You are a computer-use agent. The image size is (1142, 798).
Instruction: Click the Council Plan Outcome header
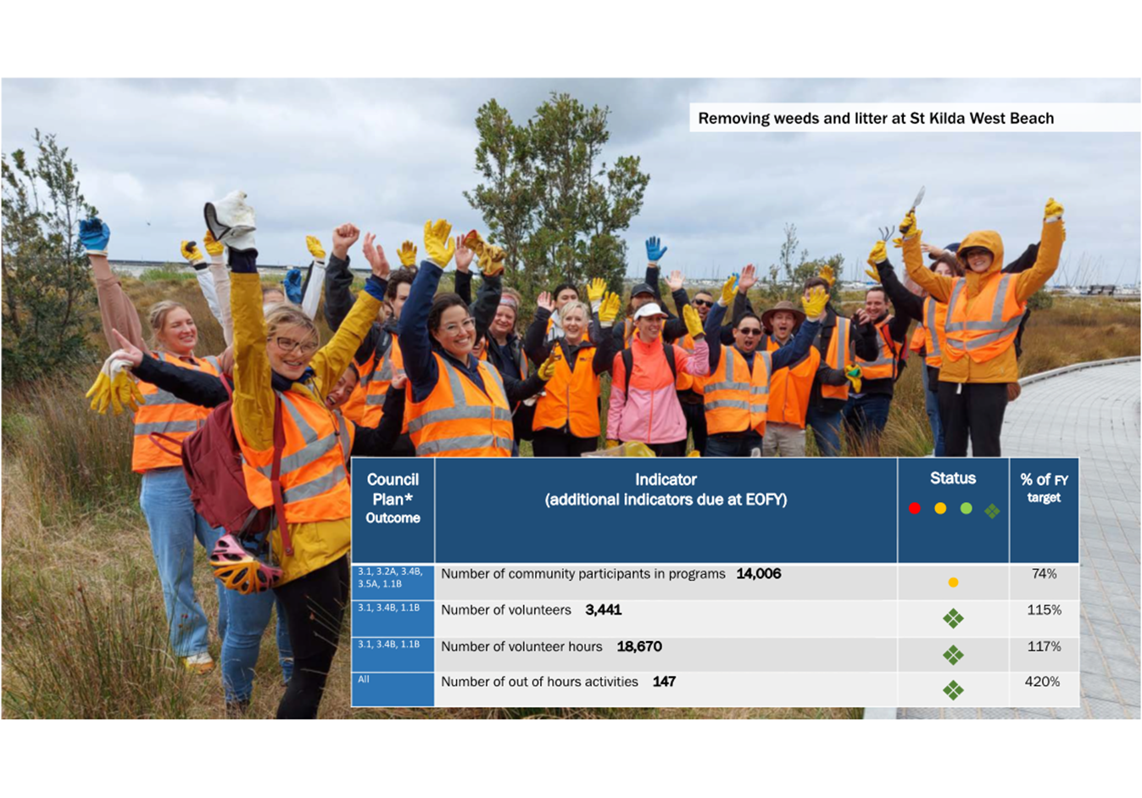point(393,499)
